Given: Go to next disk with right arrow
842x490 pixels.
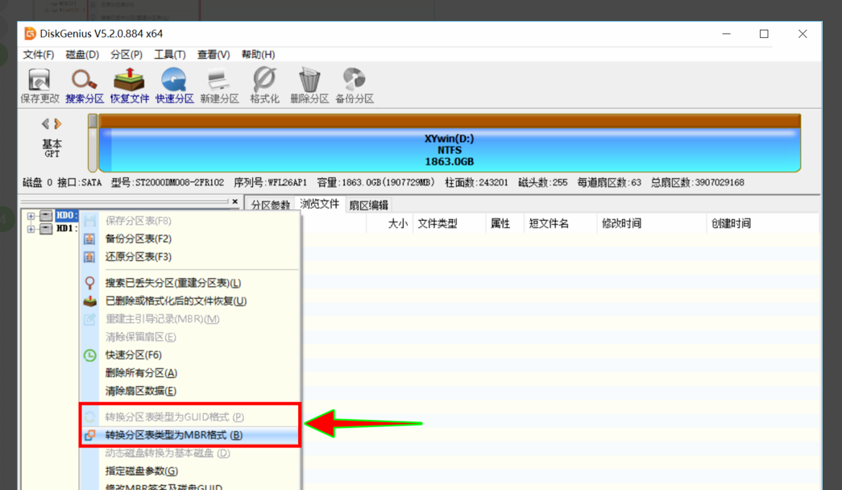Looking at the screenshot, I should point(57,123).
